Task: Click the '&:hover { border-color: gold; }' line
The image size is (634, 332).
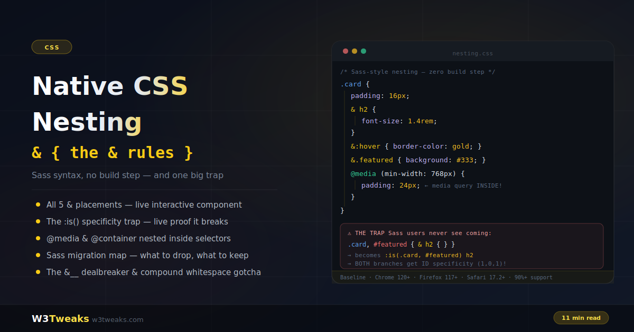Action: 416,146
